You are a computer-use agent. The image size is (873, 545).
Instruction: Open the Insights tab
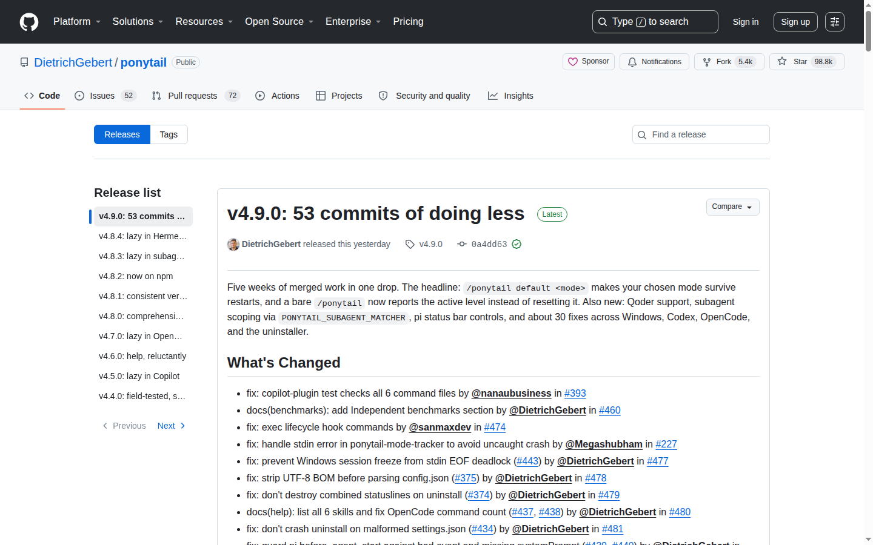coord(510,96)
